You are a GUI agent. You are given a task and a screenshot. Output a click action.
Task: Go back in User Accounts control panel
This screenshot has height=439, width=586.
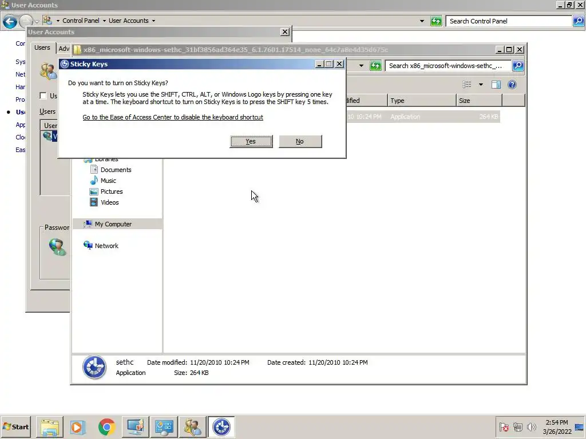[x=9, y=21]
